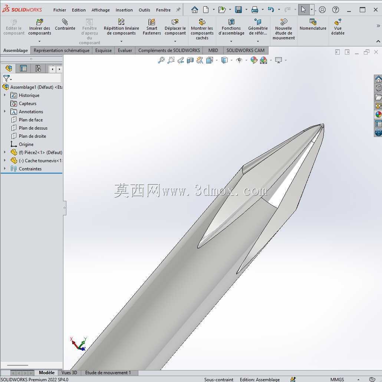The height and width of the screenshot is (382, 382).
Task: Open the ConfigurationManager tab icon
Action: coord(38,68)
